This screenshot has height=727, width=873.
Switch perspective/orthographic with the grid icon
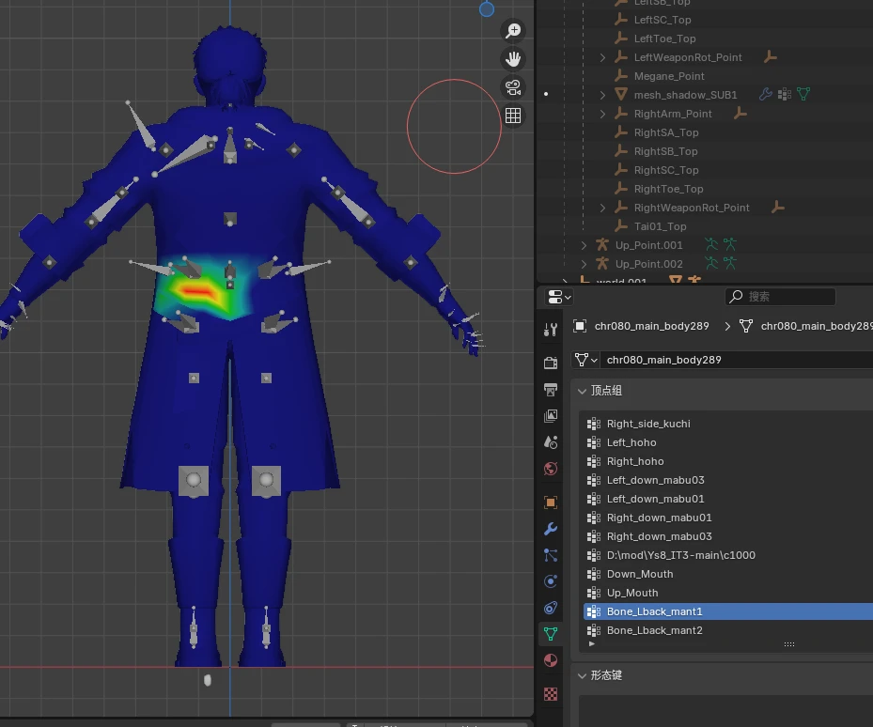click(x=513, y=116)
